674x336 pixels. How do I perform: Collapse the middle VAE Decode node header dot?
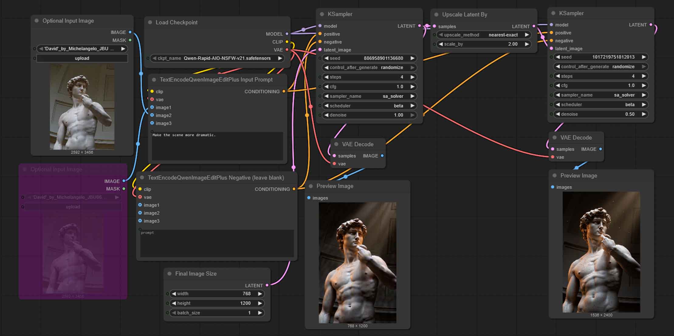(336, 144)
